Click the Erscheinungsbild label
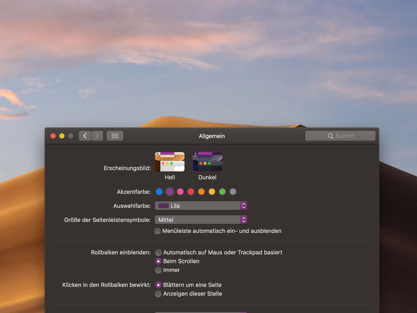 tap(127, 168)
